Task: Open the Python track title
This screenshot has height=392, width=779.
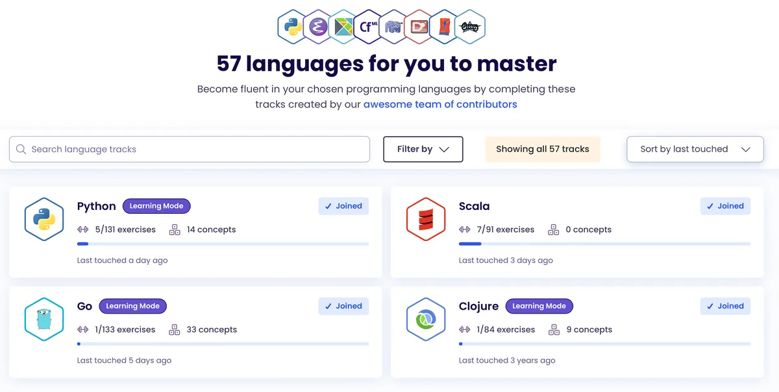Action: click(x=96, y=206)
